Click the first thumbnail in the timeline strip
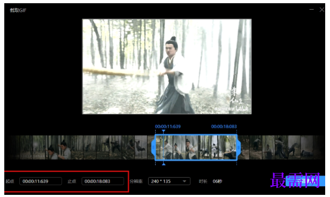This screenshot has height=197, width=330. [x=14, y=147]
